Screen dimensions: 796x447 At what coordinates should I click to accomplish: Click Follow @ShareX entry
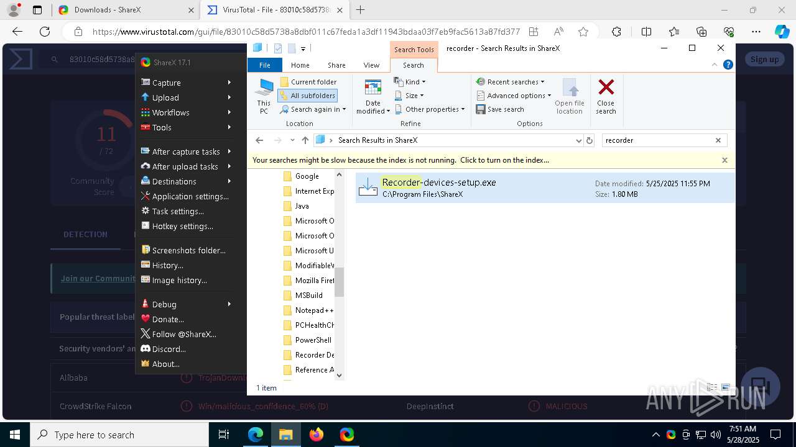[x=185, y=334]
